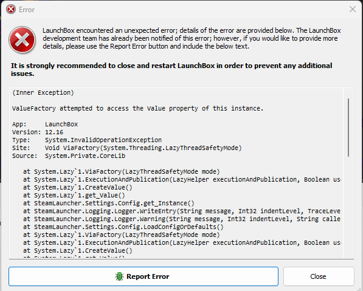Image resolution: width=363 pixels, height=291 pixels.
Task: Click the Logger.WriteEntry stack trace line
Action: [x=182, y=211]
